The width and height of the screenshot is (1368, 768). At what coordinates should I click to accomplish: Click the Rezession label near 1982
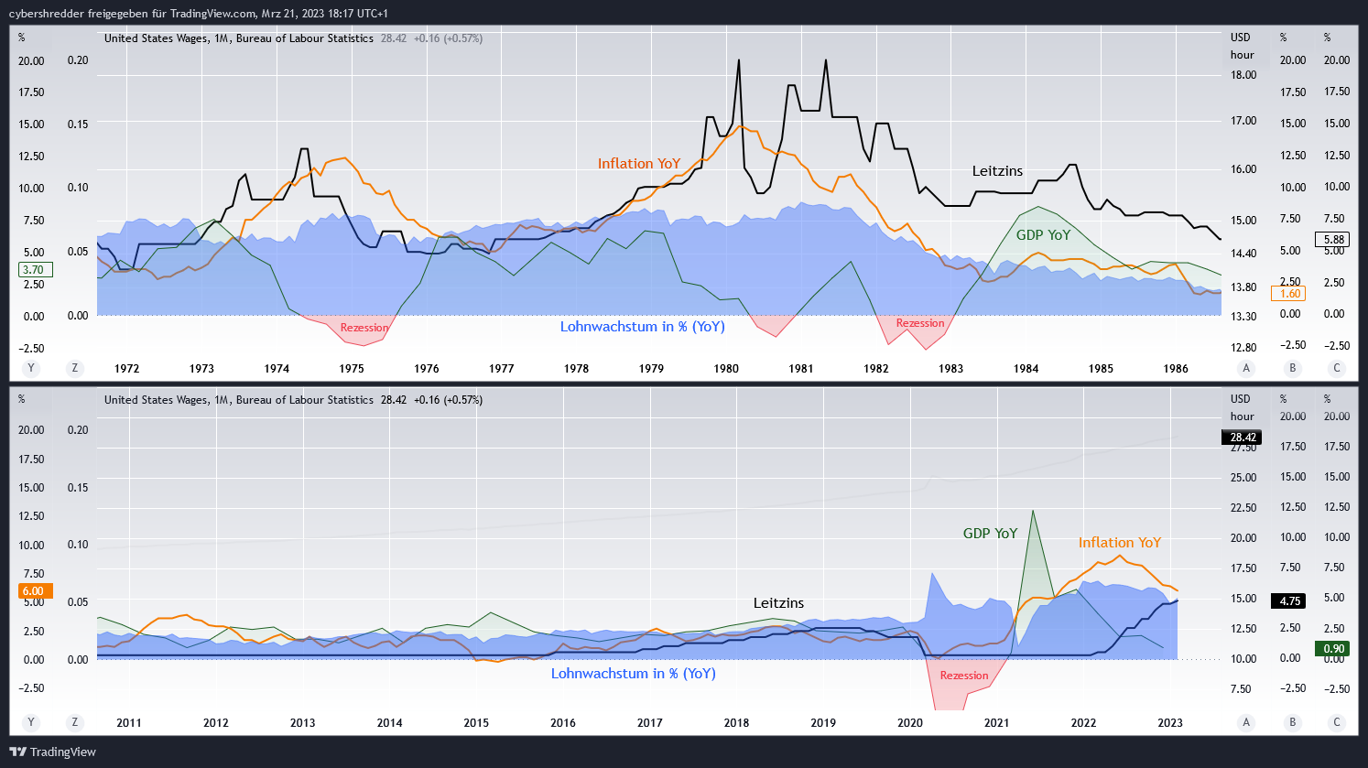tap(920, 323)
